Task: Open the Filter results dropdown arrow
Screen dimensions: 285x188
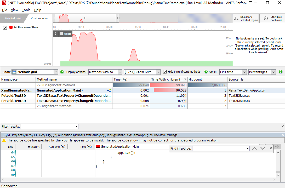Action: click(x=77, y=127)
